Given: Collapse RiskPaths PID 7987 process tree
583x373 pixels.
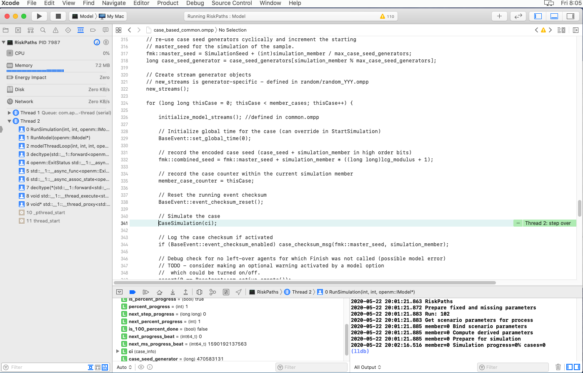Looking at the screenshot, I should coord(4,42).
